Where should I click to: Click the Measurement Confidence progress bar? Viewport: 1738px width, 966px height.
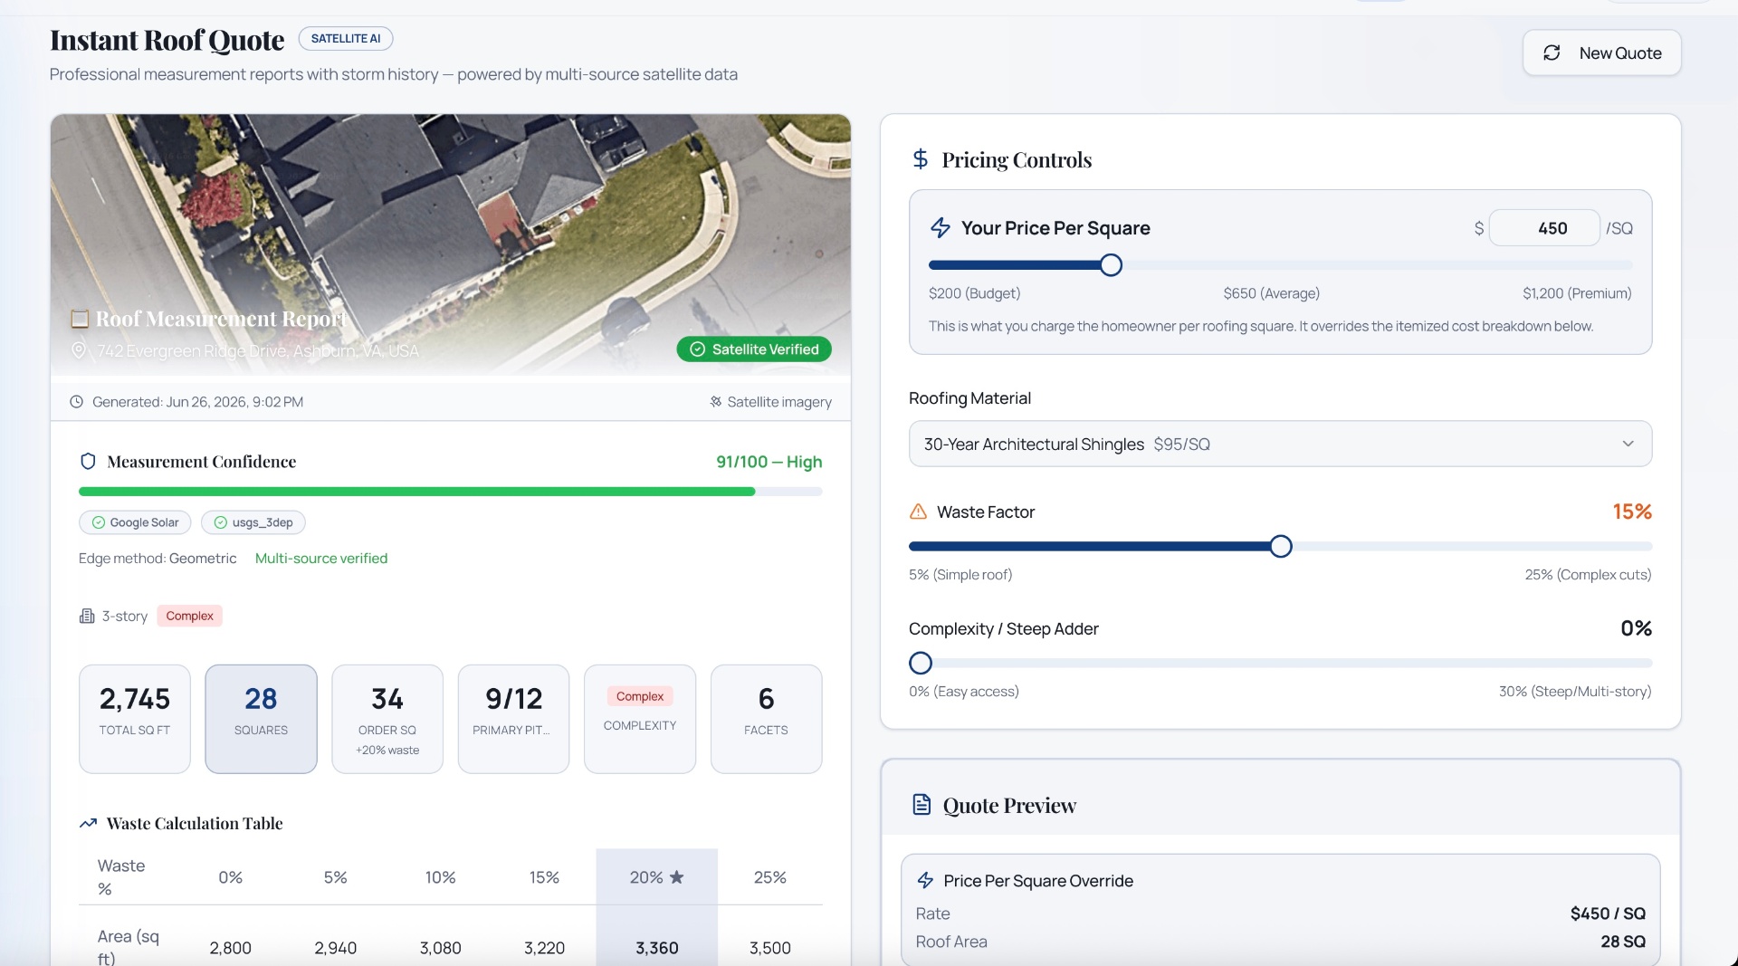click(x=451, y=492)
